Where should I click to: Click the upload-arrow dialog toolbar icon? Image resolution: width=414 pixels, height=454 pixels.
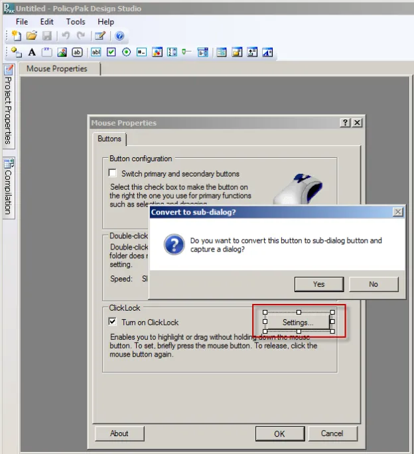point(252,52)
